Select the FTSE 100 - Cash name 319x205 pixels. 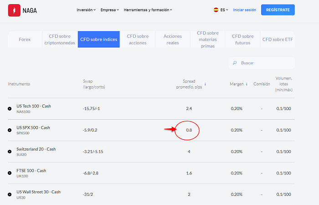click(31, 171)
